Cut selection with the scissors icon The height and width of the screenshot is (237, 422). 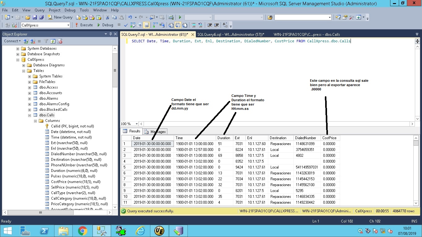coord(107,17)
